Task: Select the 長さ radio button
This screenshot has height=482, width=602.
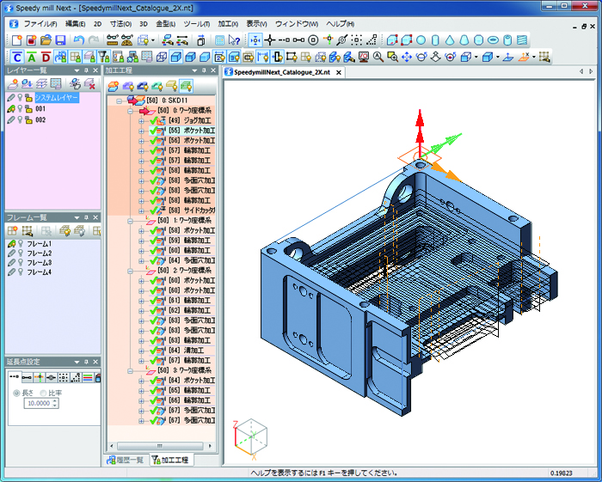Action: click(15, 392)
